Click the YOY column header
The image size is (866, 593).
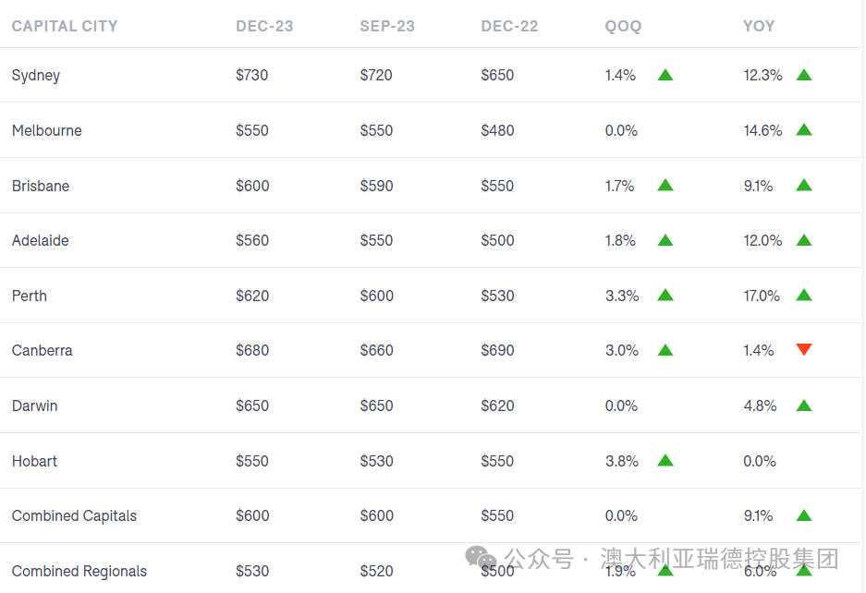759,26
